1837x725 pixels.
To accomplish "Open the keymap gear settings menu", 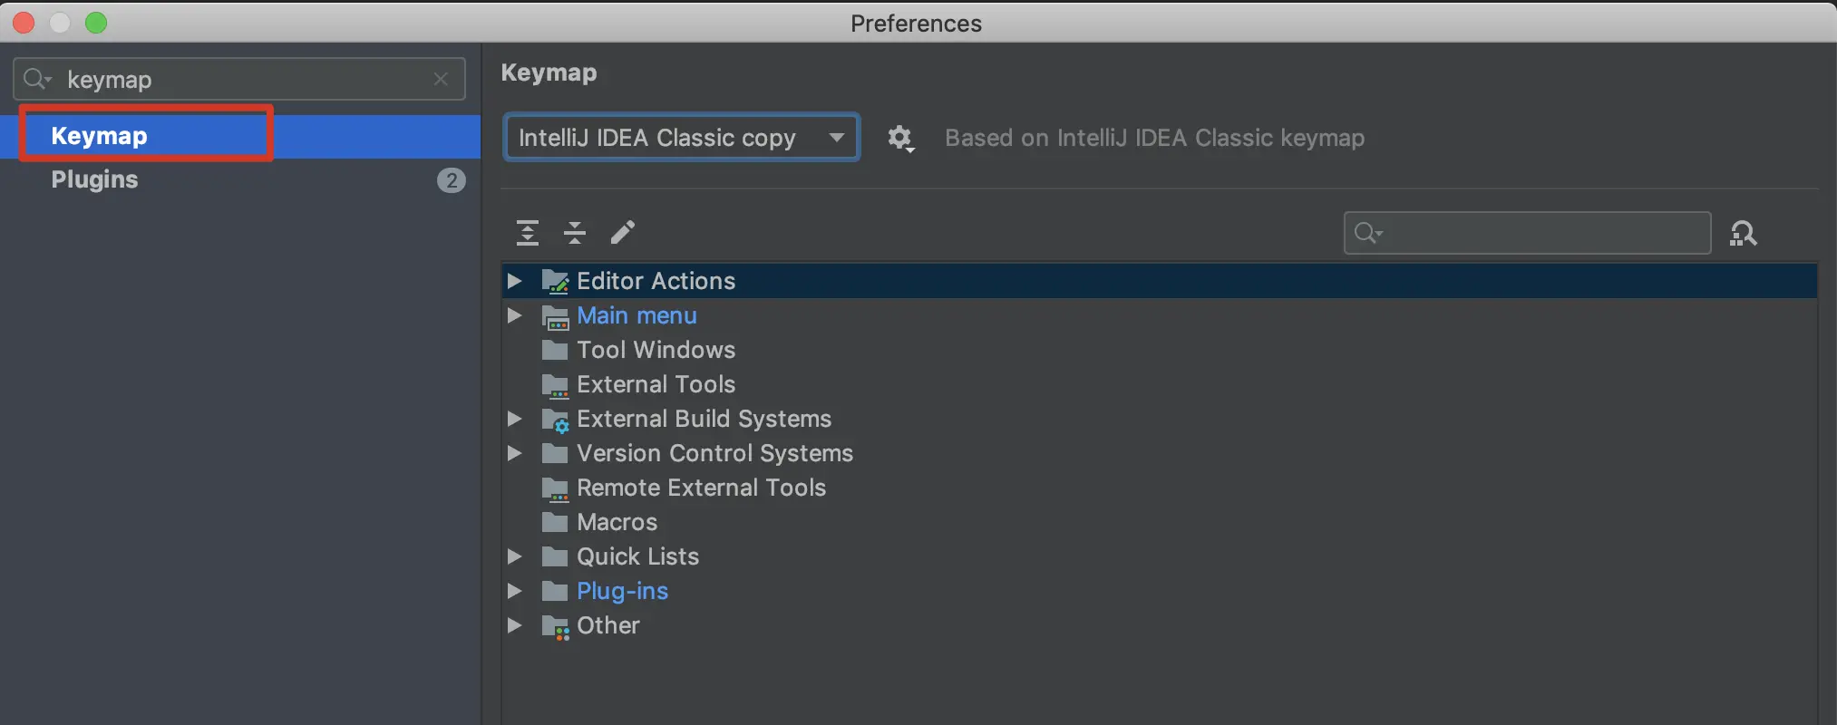I will tap(900, 139).
